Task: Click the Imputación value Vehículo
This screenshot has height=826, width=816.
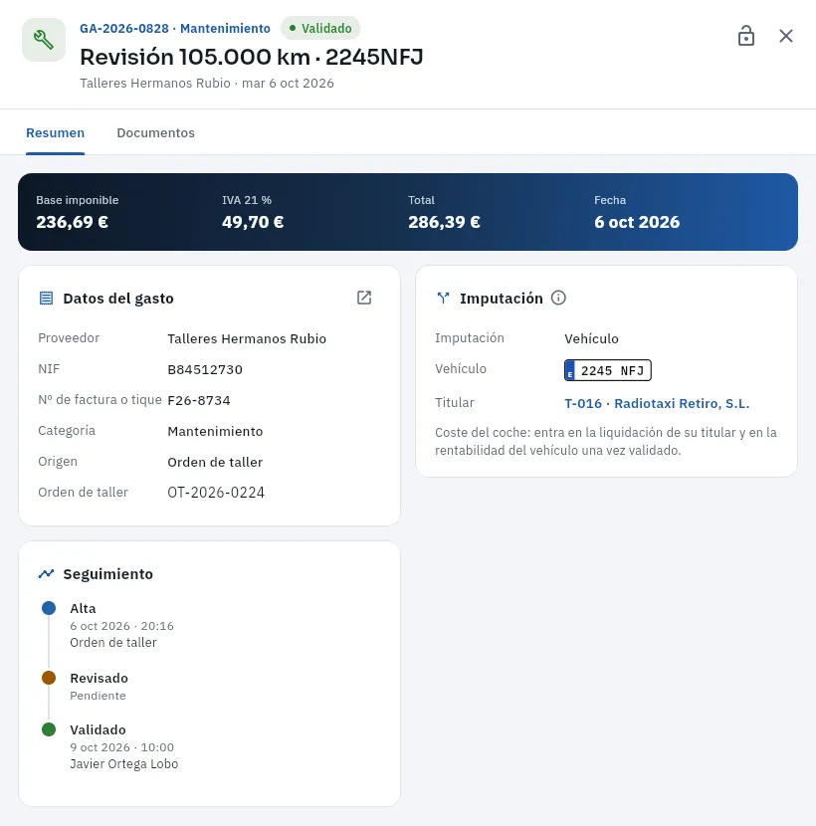Action: coord(591,338)
